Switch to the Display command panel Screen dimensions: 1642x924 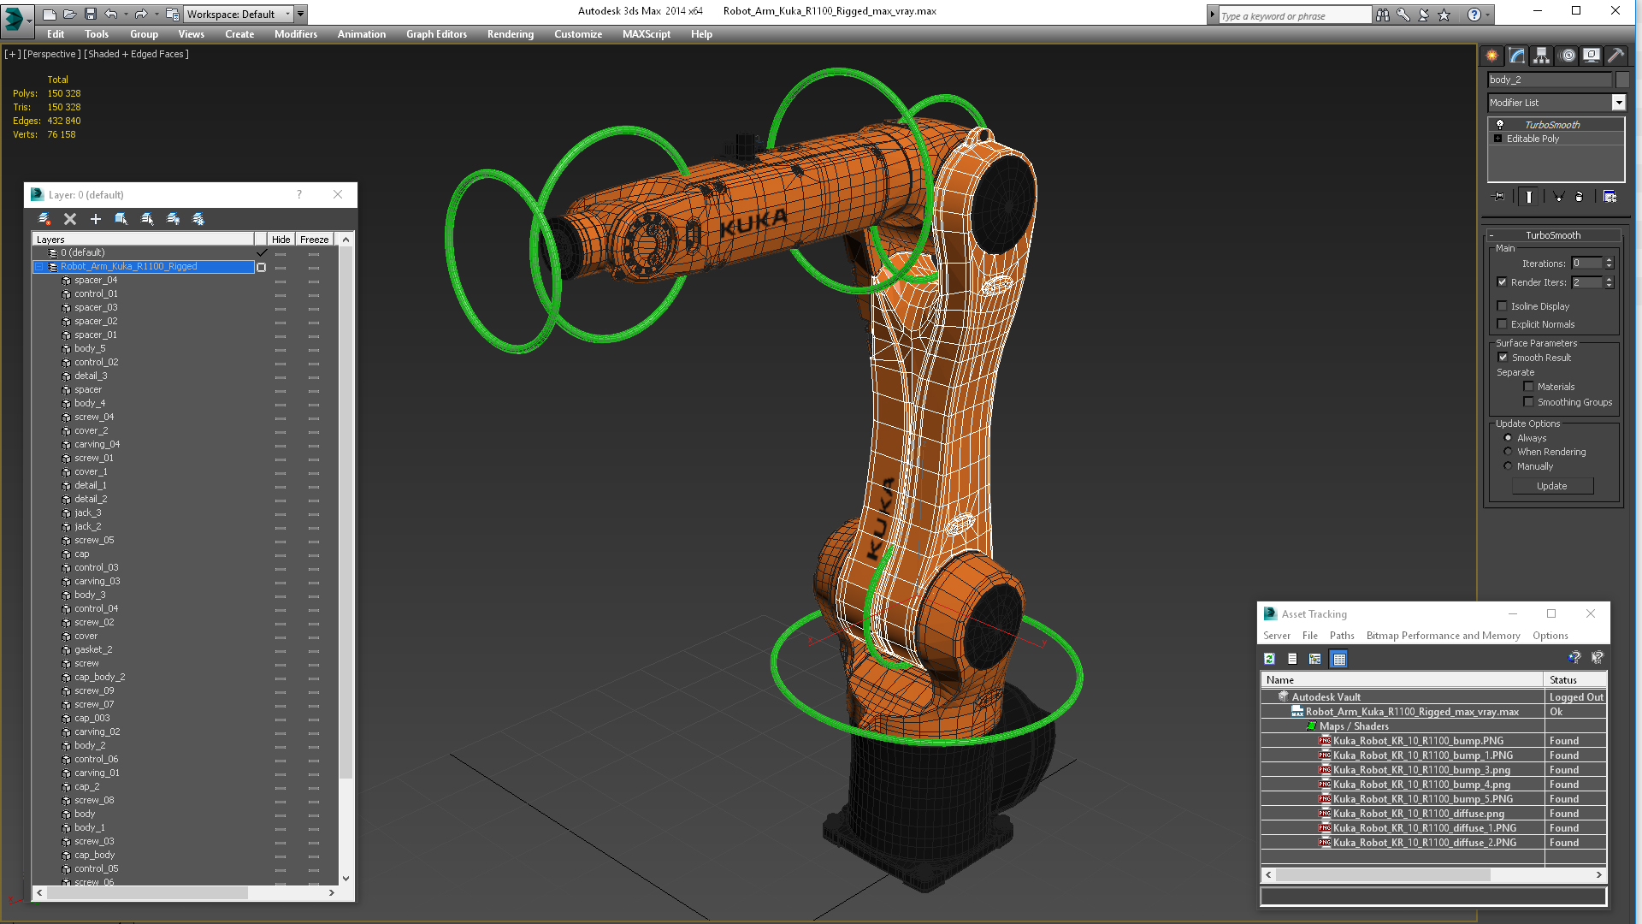(x=1592, y=56)
